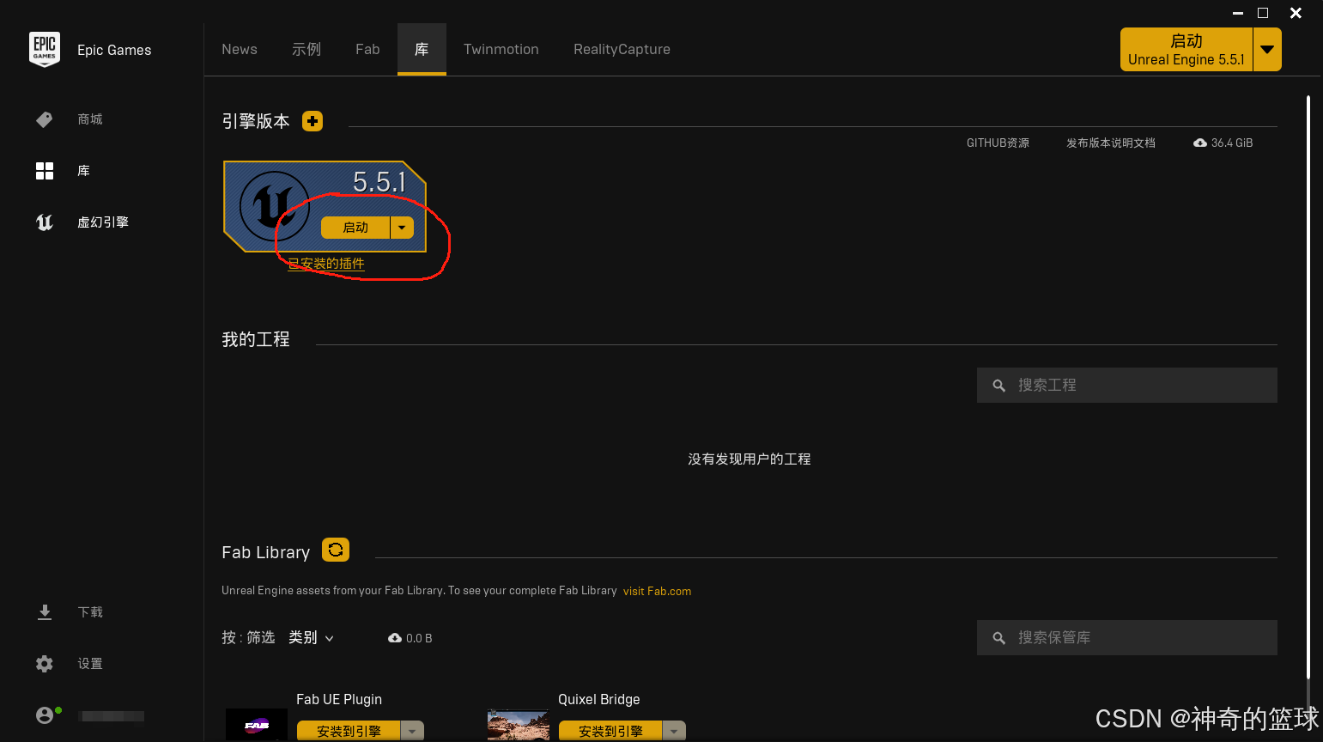The width and height of the screenshot is (1323, 742).
Task: Click the 引擎版本 section heading
Action: [256, 121]
